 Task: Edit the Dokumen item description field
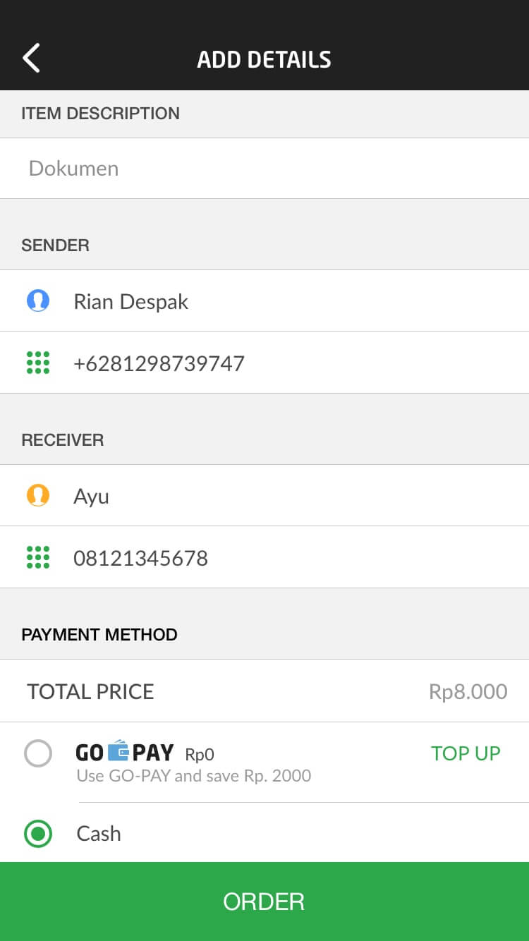[264, 169]
